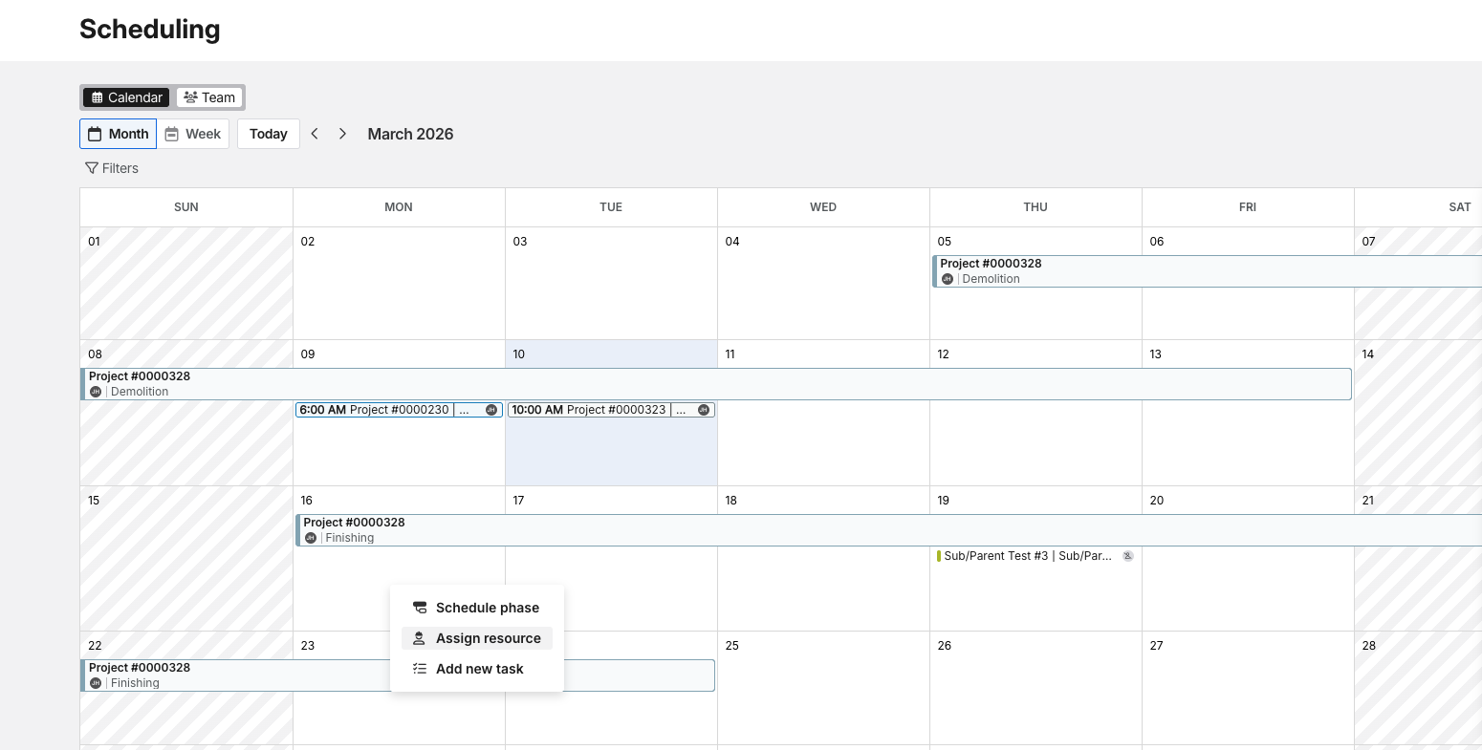Switch to the Team view toggle
The image size is (1482, 750).
pyautogui.click(x=209, y=97)
